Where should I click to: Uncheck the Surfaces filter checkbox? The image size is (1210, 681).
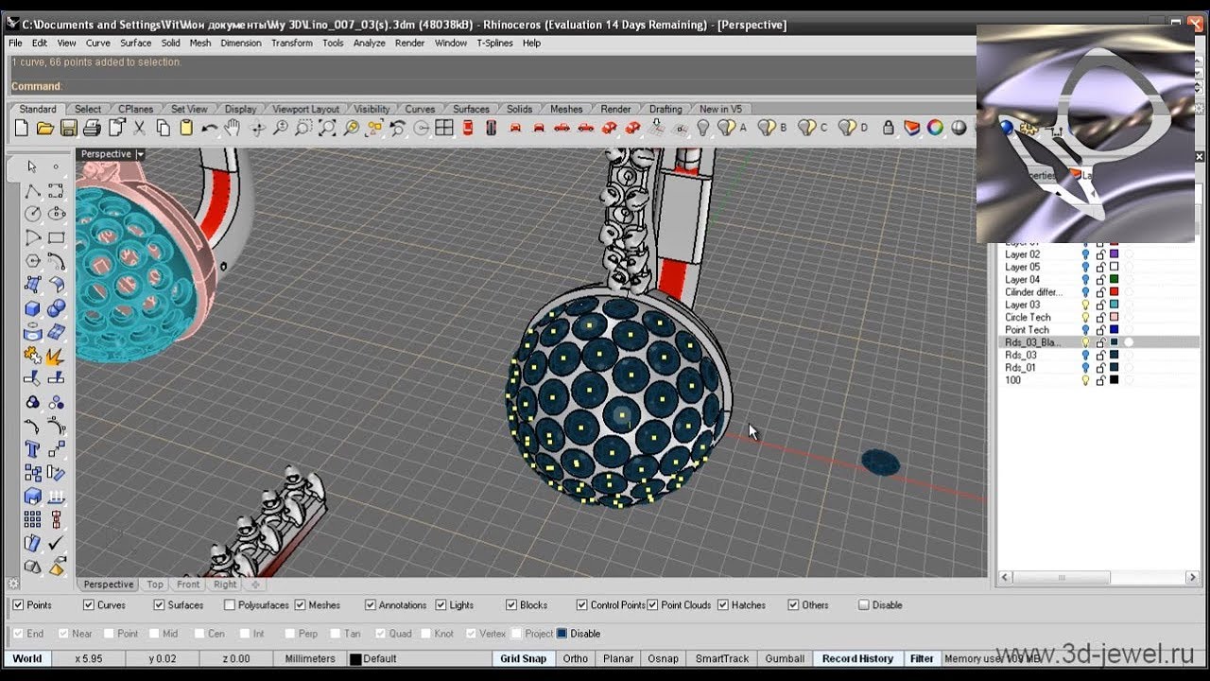(159, 605)
